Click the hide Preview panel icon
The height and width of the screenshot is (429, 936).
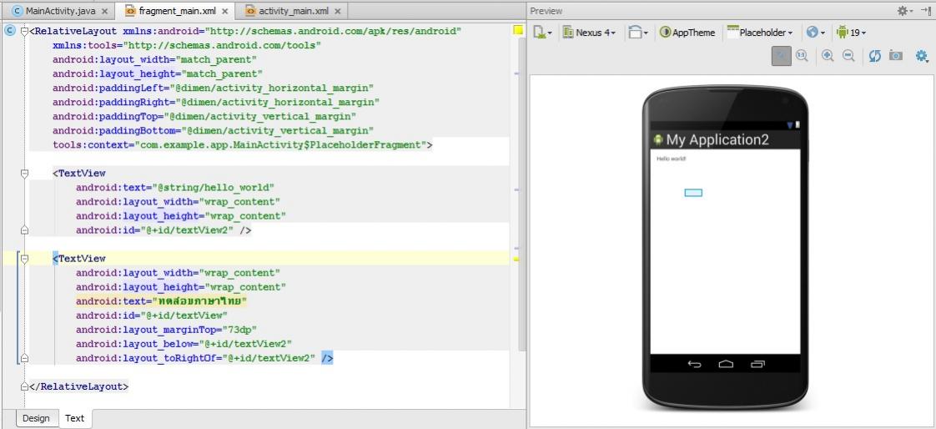coord(926,11)
